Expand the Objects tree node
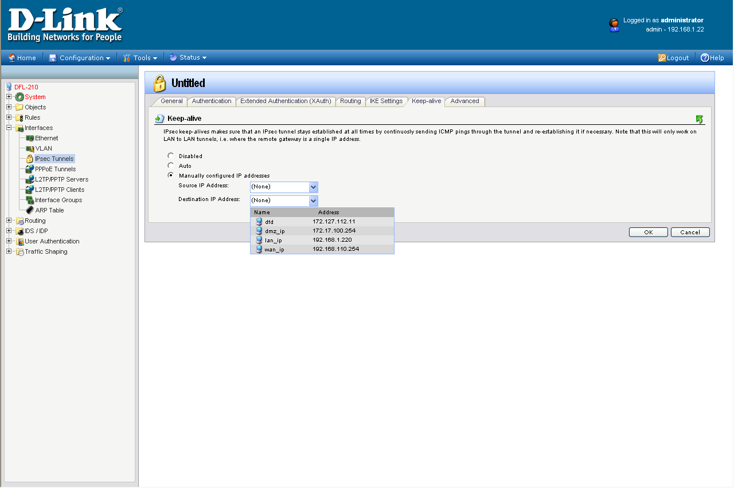Viewport: 734px width, 488px height. tap(9, 107)
